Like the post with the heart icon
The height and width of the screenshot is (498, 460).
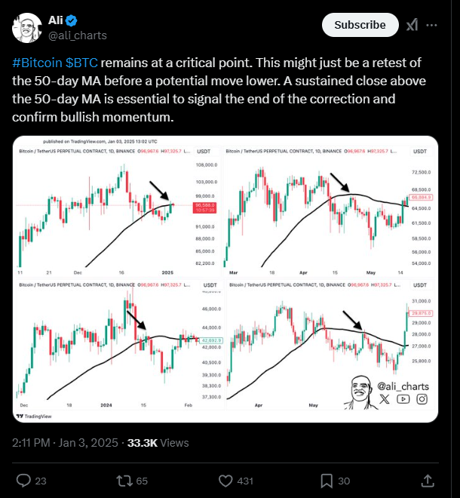coord(225,481)
